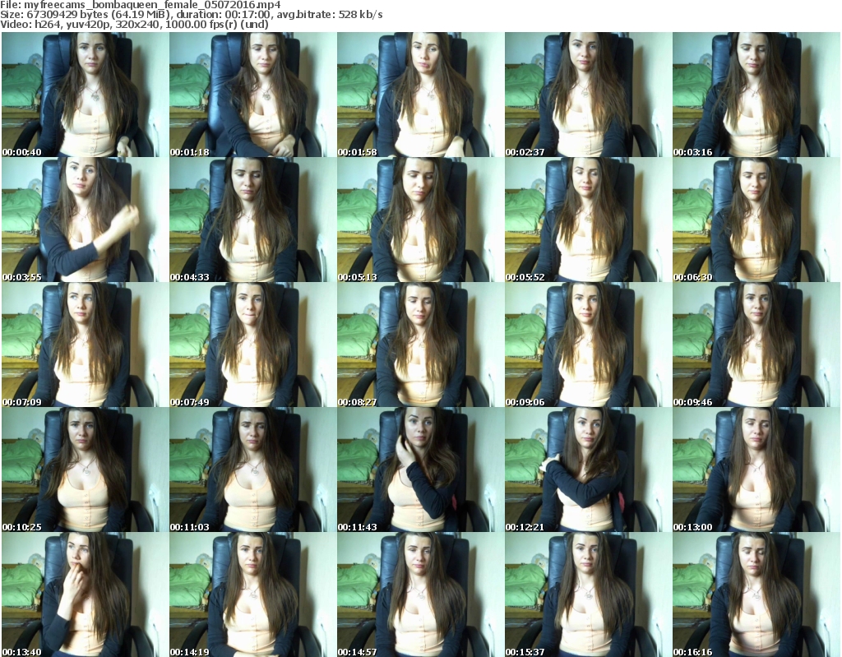Select the frame at 00:03:55
Viewport: 842px width, 657px height.
point(85,220)
